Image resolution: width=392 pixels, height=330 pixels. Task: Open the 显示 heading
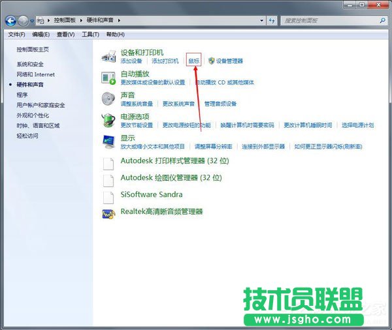click(x=127, y=138)
